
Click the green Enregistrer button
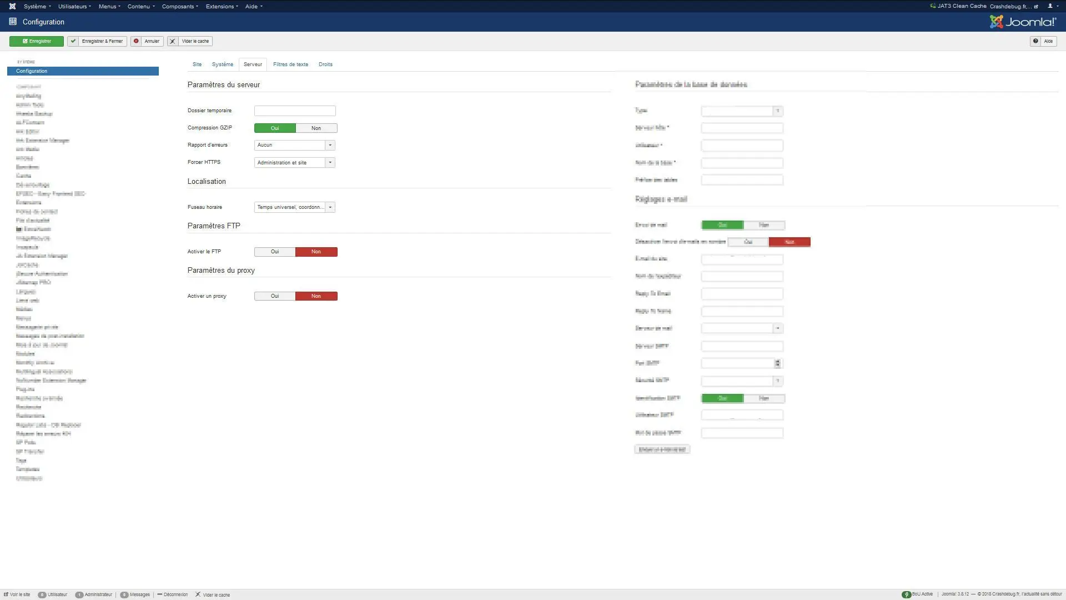click(x=37, y=41)
